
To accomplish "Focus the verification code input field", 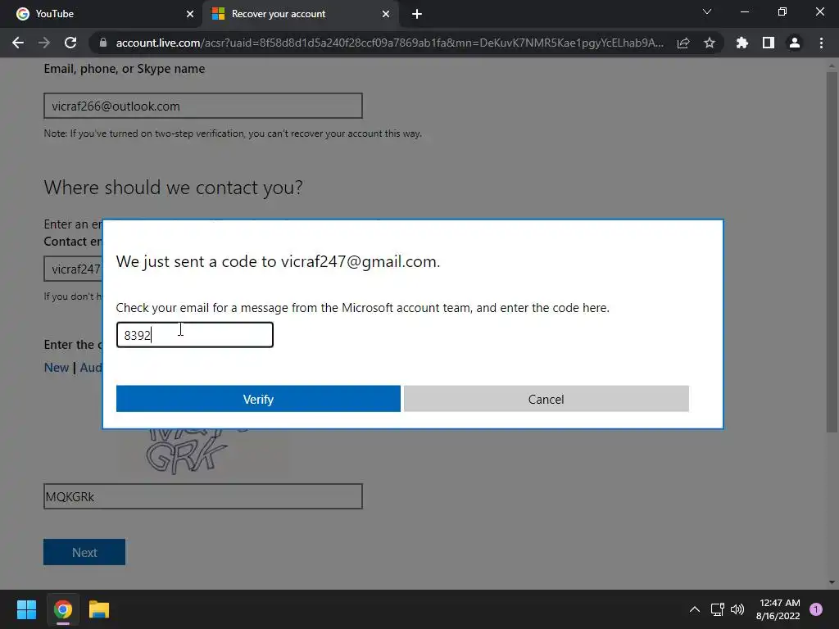I will [x=195, y=335].
